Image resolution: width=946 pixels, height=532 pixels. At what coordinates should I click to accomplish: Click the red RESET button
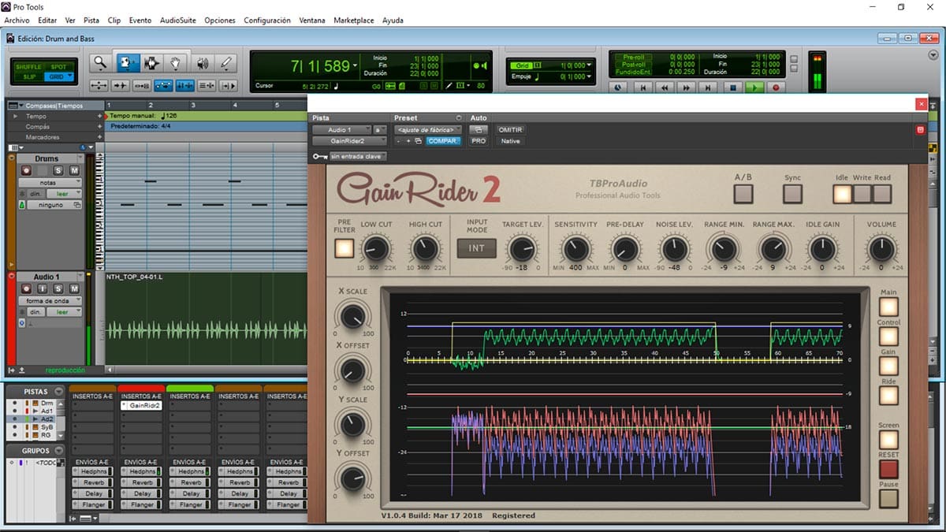(888, 470)
